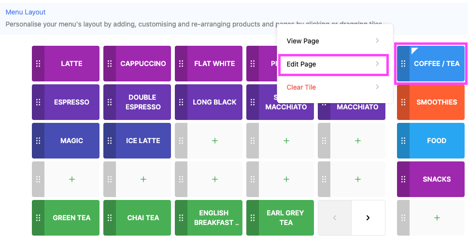Expand the Edit Page submenu chevron
This screenshot has height=238, width=468.
pyautogui.click(x=377, y=64)
